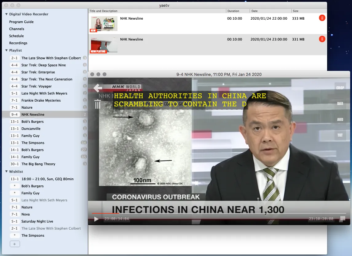Screen dimensions: 352x256
Task: Toggle the AUD audio track button
Action: (340, 119)
